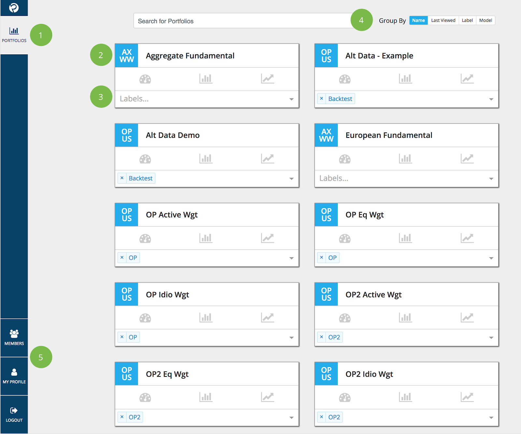Viewport: 521px width, 434px height.
Task: Open the Aggregate Fundamental portfolio title
Action: [190, 56]
